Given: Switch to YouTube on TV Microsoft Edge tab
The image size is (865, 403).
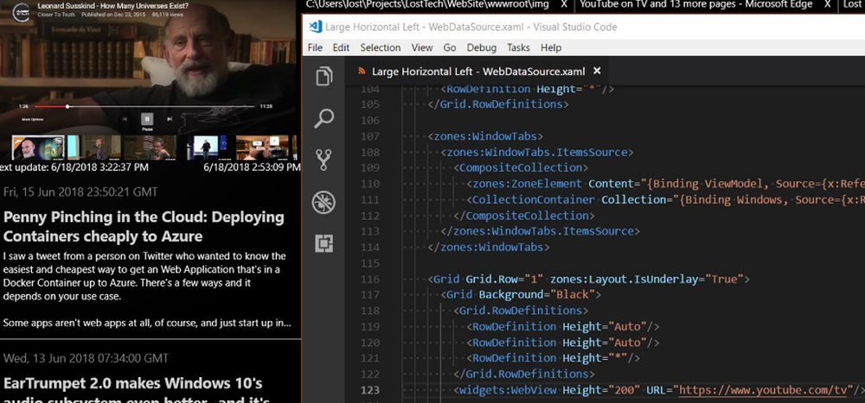Looking at the screenshot, I should 695,4.
